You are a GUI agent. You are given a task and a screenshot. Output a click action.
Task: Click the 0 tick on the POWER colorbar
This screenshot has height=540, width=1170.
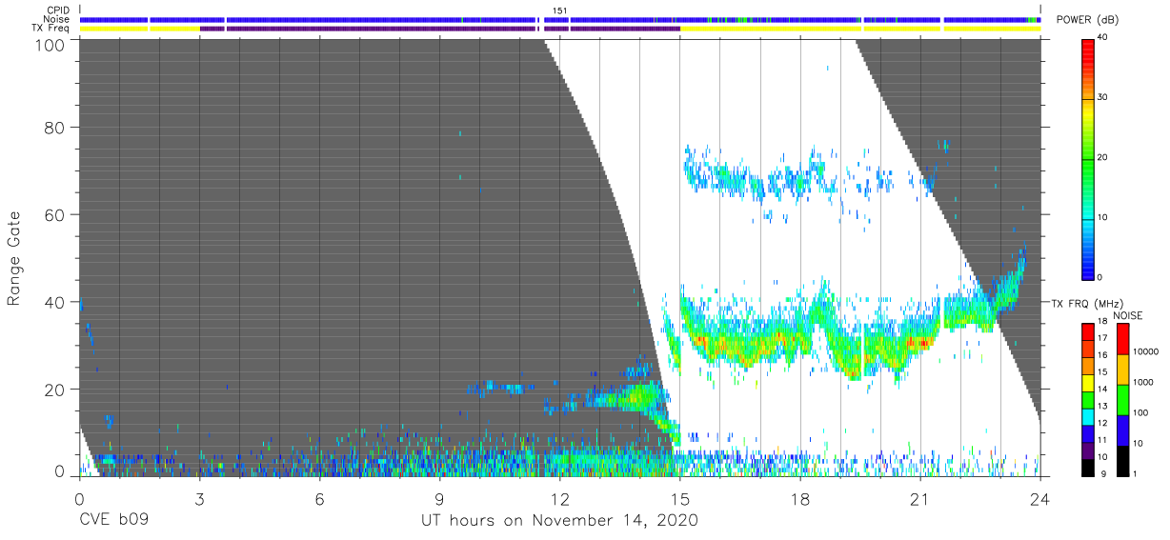[x=1100, y=277]
